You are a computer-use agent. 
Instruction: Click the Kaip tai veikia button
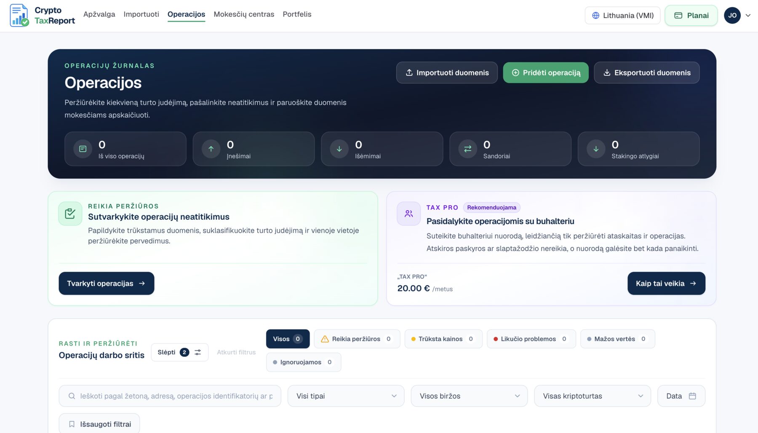(x=666, y=283)
